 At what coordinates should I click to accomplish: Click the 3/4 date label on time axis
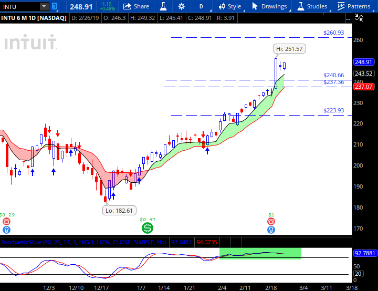[303, 288]
